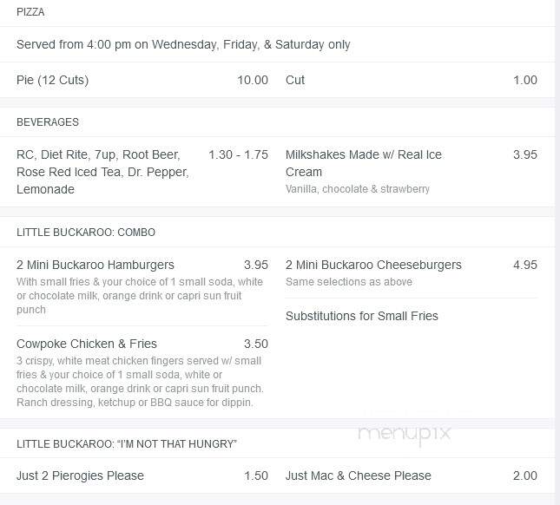560x505 pixels.
Task: Click Cowpoke Chicken & Fries item
Action: (87, 344)
